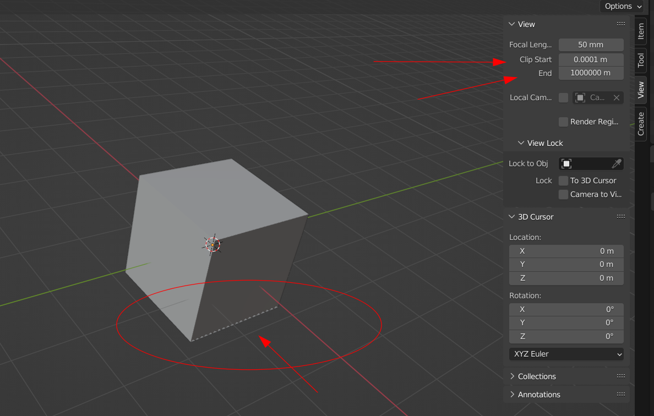Click the Rotation X 0° field

pyautogui.click(x=566, y=309)
